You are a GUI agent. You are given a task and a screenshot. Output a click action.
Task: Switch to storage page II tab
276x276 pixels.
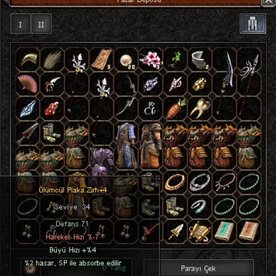(41, 24)
